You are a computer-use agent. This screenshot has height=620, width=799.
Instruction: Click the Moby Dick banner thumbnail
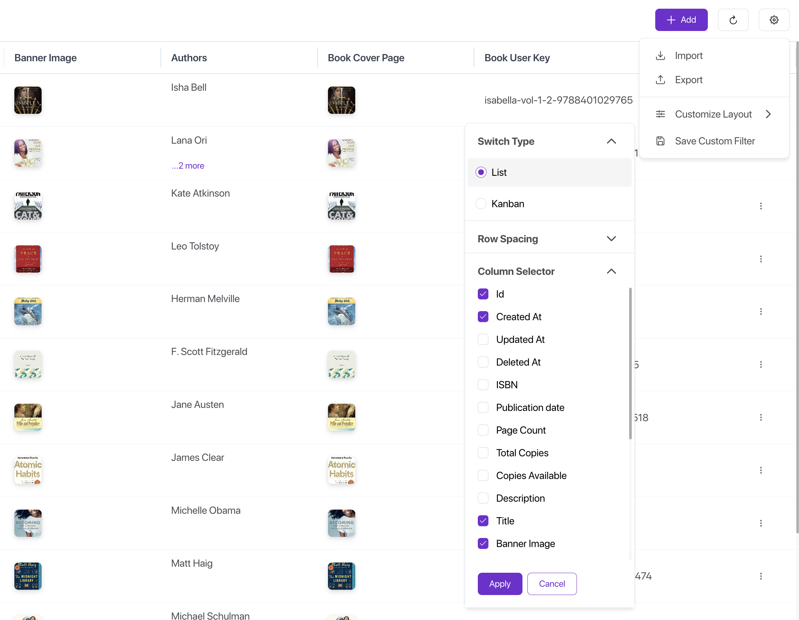[x=28, y=312]
